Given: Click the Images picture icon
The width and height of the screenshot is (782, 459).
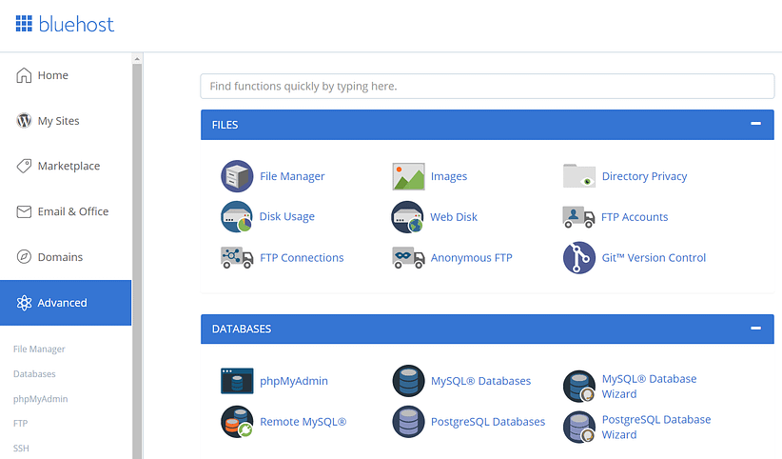Looking at the screenshot, I should coord(408,176).
